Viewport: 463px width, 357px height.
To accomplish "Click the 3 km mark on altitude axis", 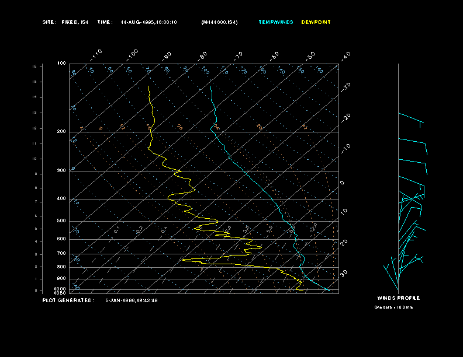I will (36, 254).
